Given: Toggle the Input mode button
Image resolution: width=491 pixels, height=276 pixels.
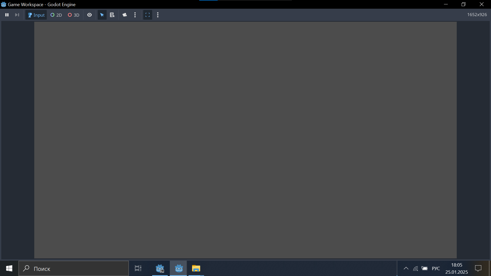Looking at the screenshot, I should click(36, 15).
